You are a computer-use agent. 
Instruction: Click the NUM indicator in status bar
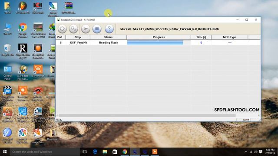click(x=246, y=120)
